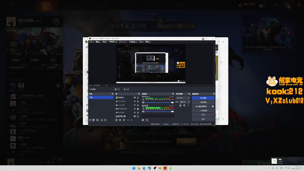
Task: Toggle visibility of the text GDI+ source
Action: click(135, 101)
